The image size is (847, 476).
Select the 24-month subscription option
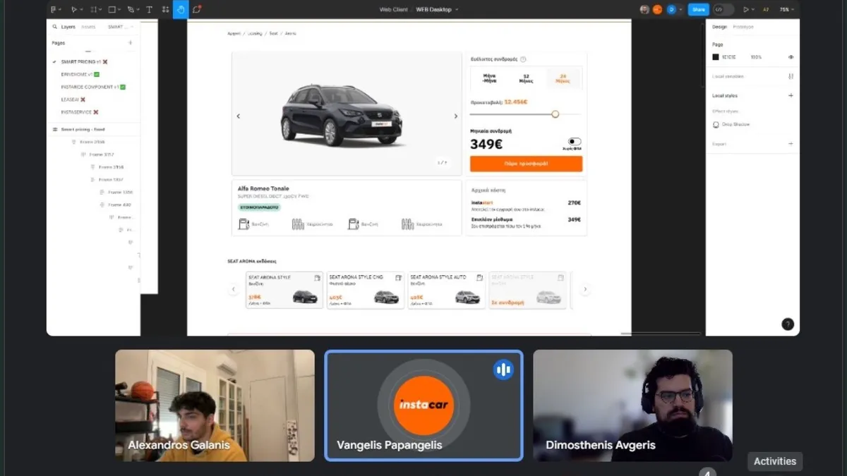pos(563,78)
